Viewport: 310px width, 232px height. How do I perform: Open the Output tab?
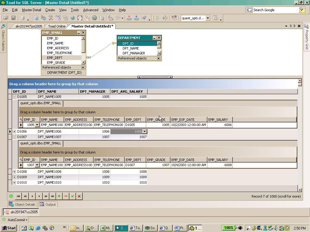[48, 205]
